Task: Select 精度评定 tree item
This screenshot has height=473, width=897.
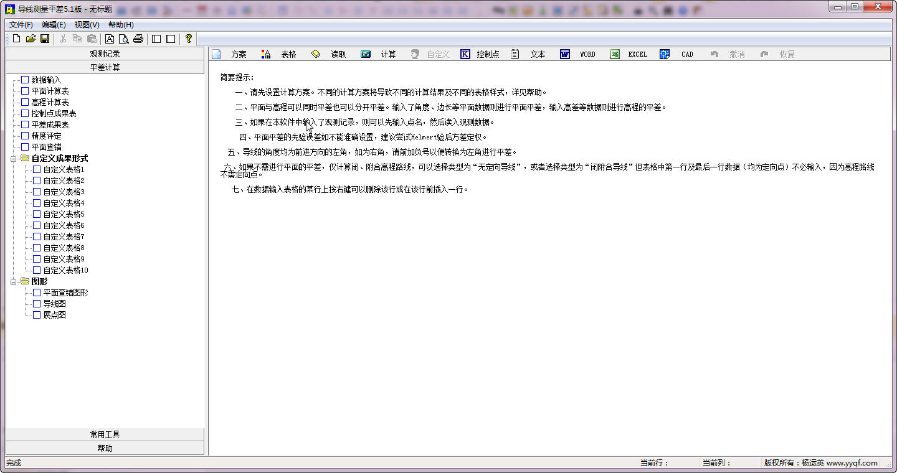Action: (46, 136)
